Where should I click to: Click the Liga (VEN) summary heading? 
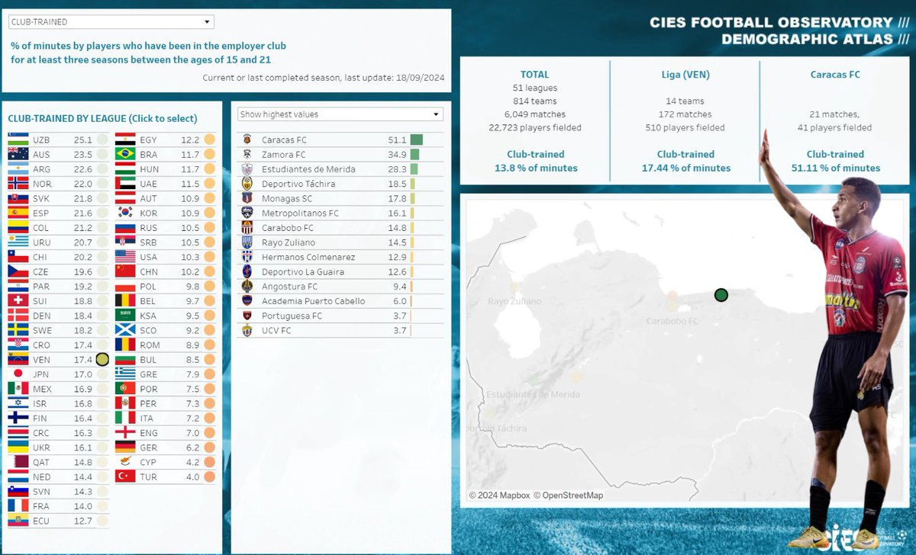[684, 75]
